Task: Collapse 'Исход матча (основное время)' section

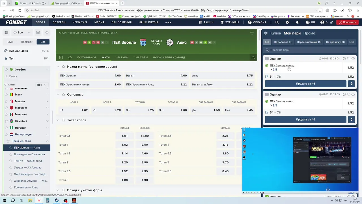Action: (58, 67)
